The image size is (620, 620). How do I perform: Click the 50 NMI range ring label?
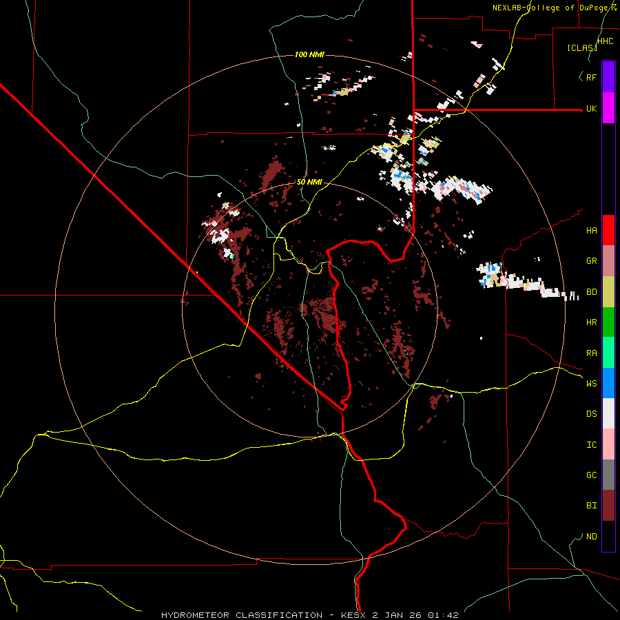pyautogui.click(x=309, y=183)
